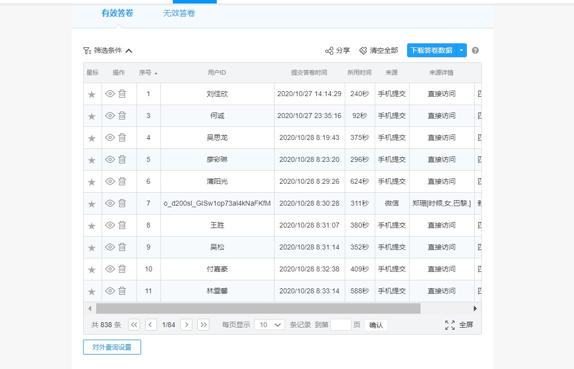The image size is (574, 369).
Task: Click the 全屏 fullscreen icon
Action: [x=450, y=324]
